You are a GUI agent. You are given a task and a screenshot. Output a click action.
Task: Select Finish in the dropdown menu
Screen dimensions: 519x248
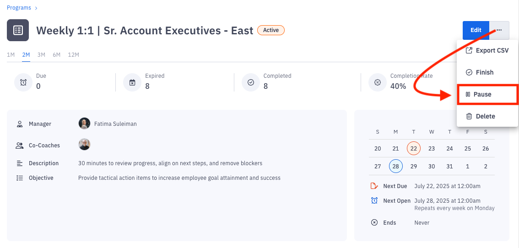(480, 72)
